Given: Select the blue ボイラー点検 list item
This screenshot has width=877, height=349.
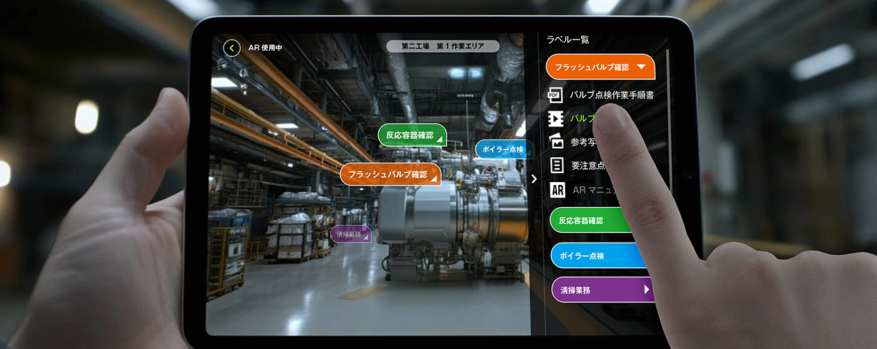Looking at the screenshot, I should 592,256.
